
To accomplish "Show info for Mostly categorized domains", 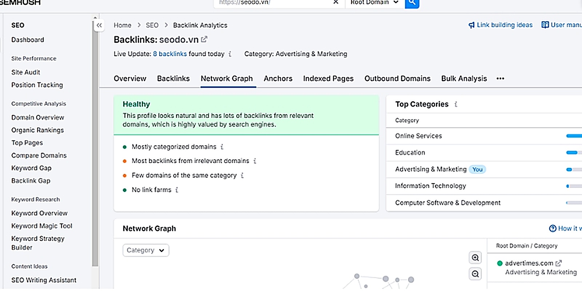I will 222,147.
